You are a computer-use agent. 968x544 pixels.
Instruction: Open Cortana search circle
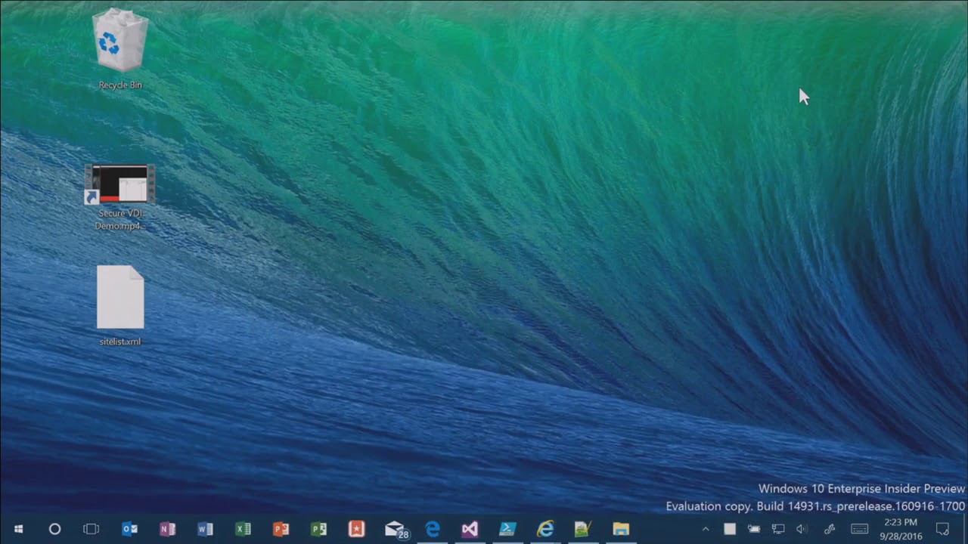pos(54,529)
